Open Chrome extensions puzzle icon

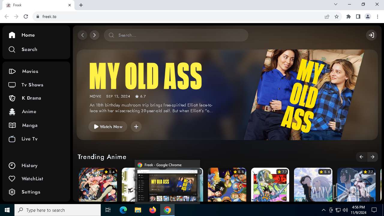click(x=349, y=16)
